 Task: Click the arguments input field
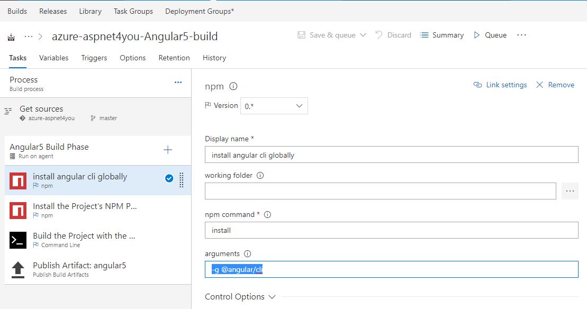[x=392, y=269]
